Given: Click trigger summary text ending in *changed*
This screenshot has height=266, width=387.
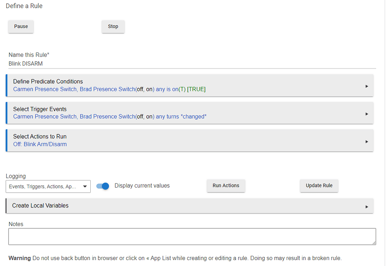Looking at the screenshot, I should point(110,117).
